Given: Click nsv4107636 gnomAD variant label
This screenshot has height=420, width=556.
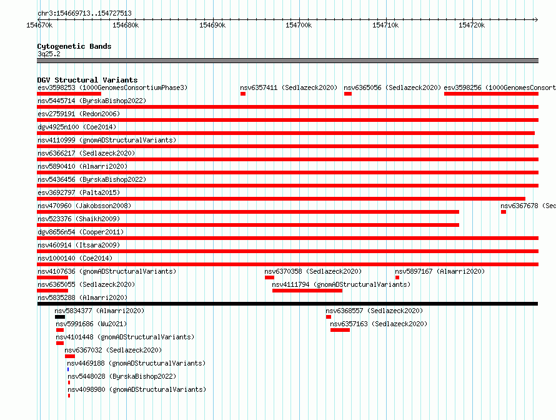Looking at the screenshot, I should [107, 271].
